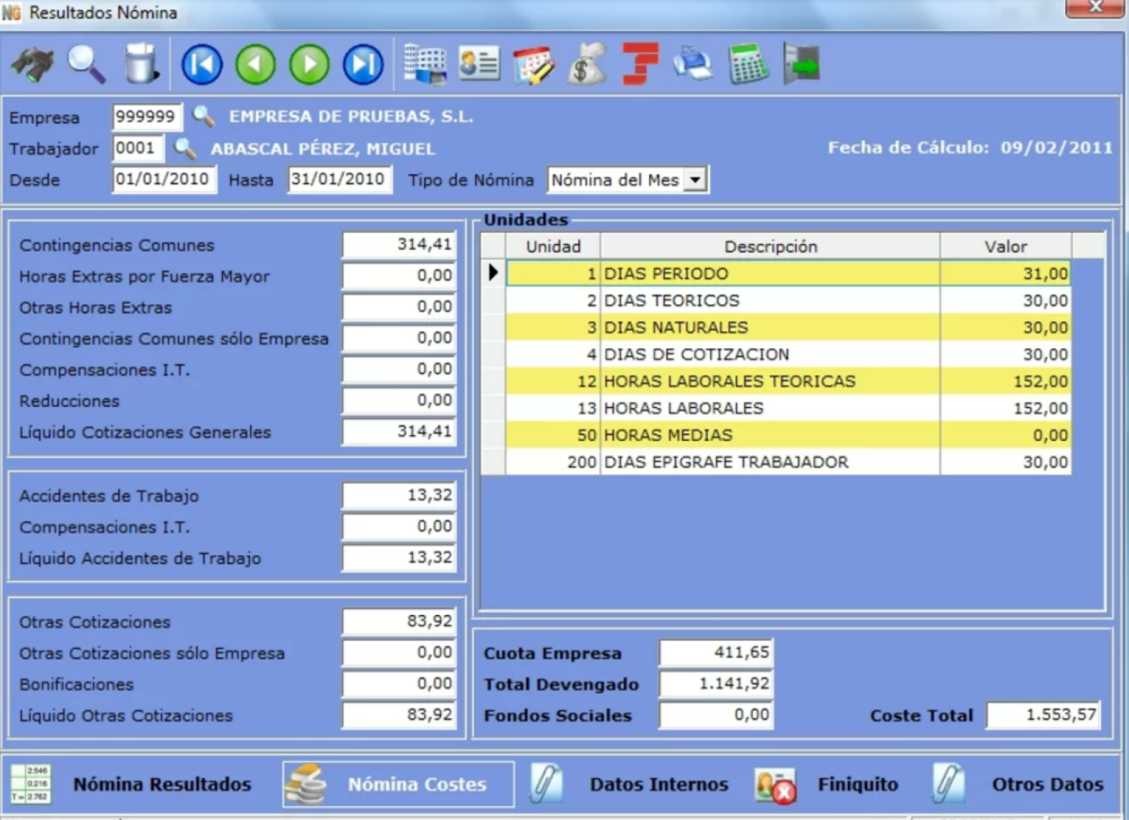Viewport: 1129px width, 820px height.
Task: Click the printer icon in toolbar
Action: 692,65
